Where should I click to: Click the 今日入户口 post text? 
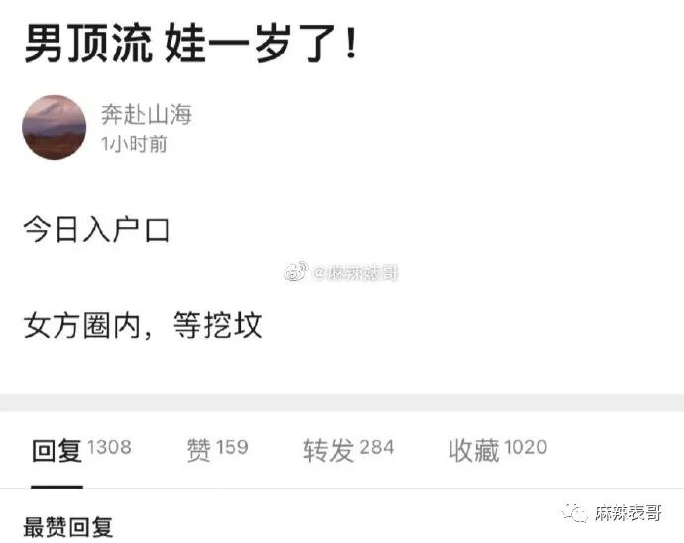click(96, 230)
